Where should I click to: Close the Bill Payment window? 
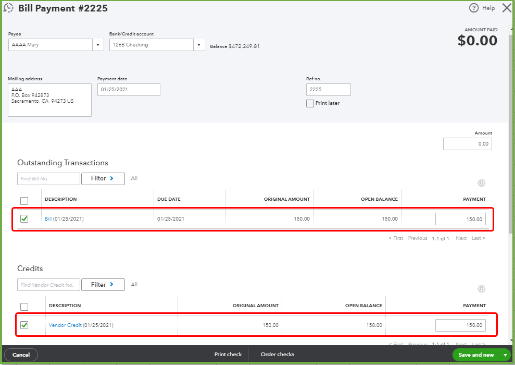point(507,8)
